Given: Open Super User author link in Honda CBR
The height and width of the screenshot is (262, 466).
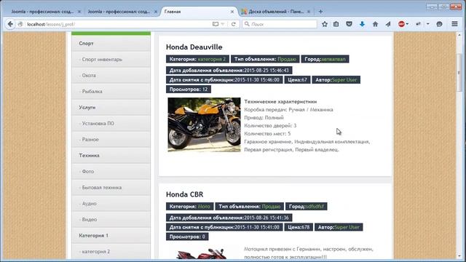Looking at the screenshot, I should 347,227.
